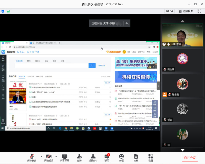The image size is (205, 164).
Task: Open the Share Screen option
Action: (65, 158)
